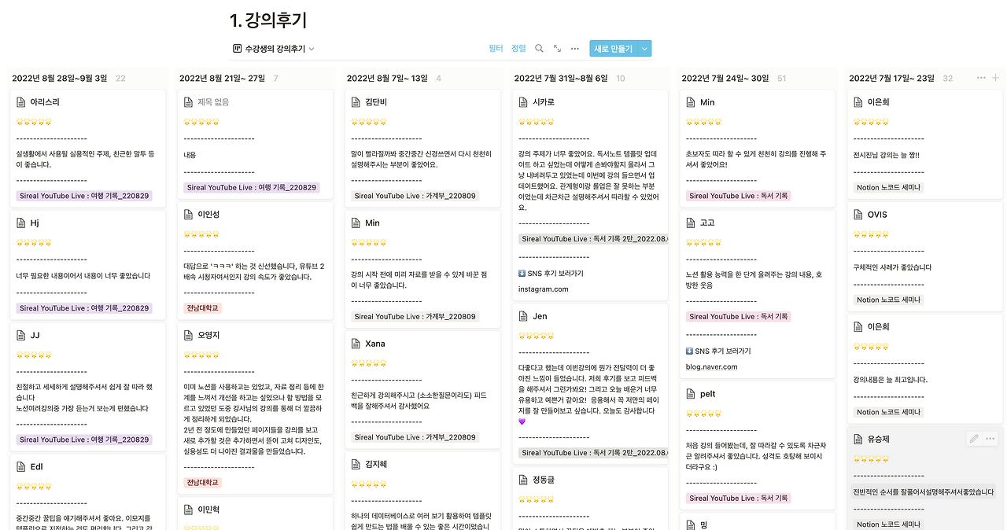Click the board view icon beside 수강생의 강의후기
Screen dimensions: 1007x530
238,49
